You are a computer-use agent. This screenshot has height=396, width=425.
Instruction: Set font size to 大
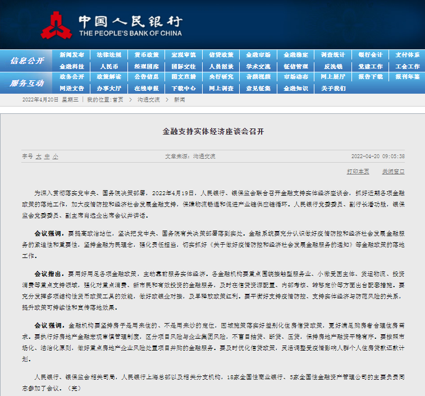tap(39, 156)
